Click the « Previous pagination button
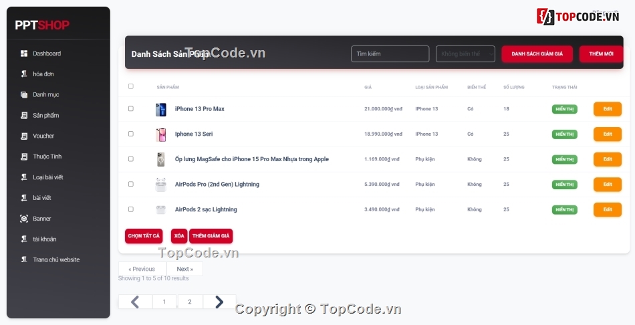 click(x=142, y=269)
